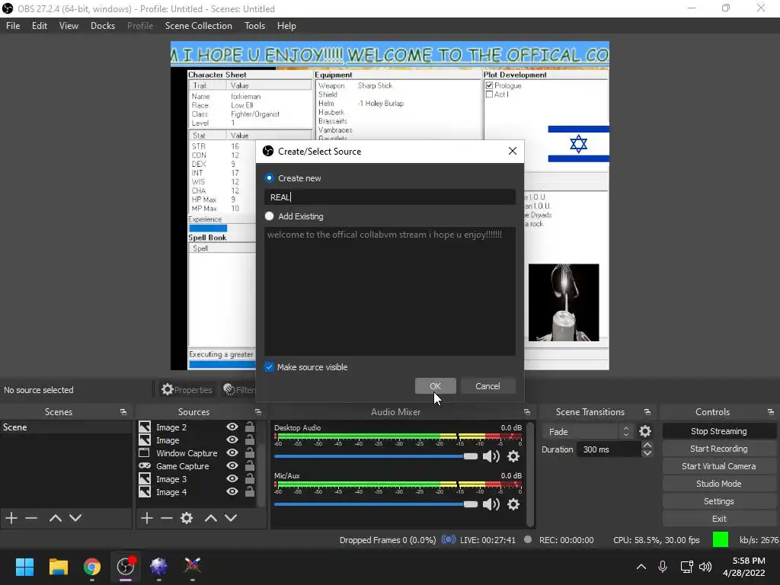
Task: Move the source down in Sources list
Action: point(230,518)
